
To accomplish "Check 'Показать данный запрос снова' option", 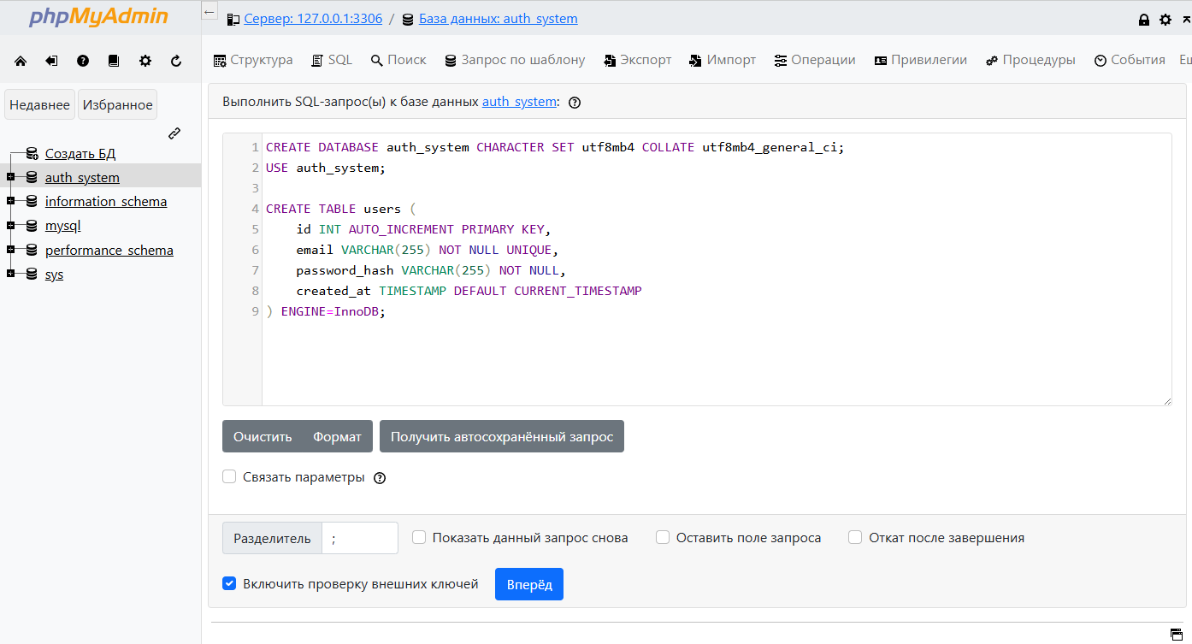I will tap(419, 538).
